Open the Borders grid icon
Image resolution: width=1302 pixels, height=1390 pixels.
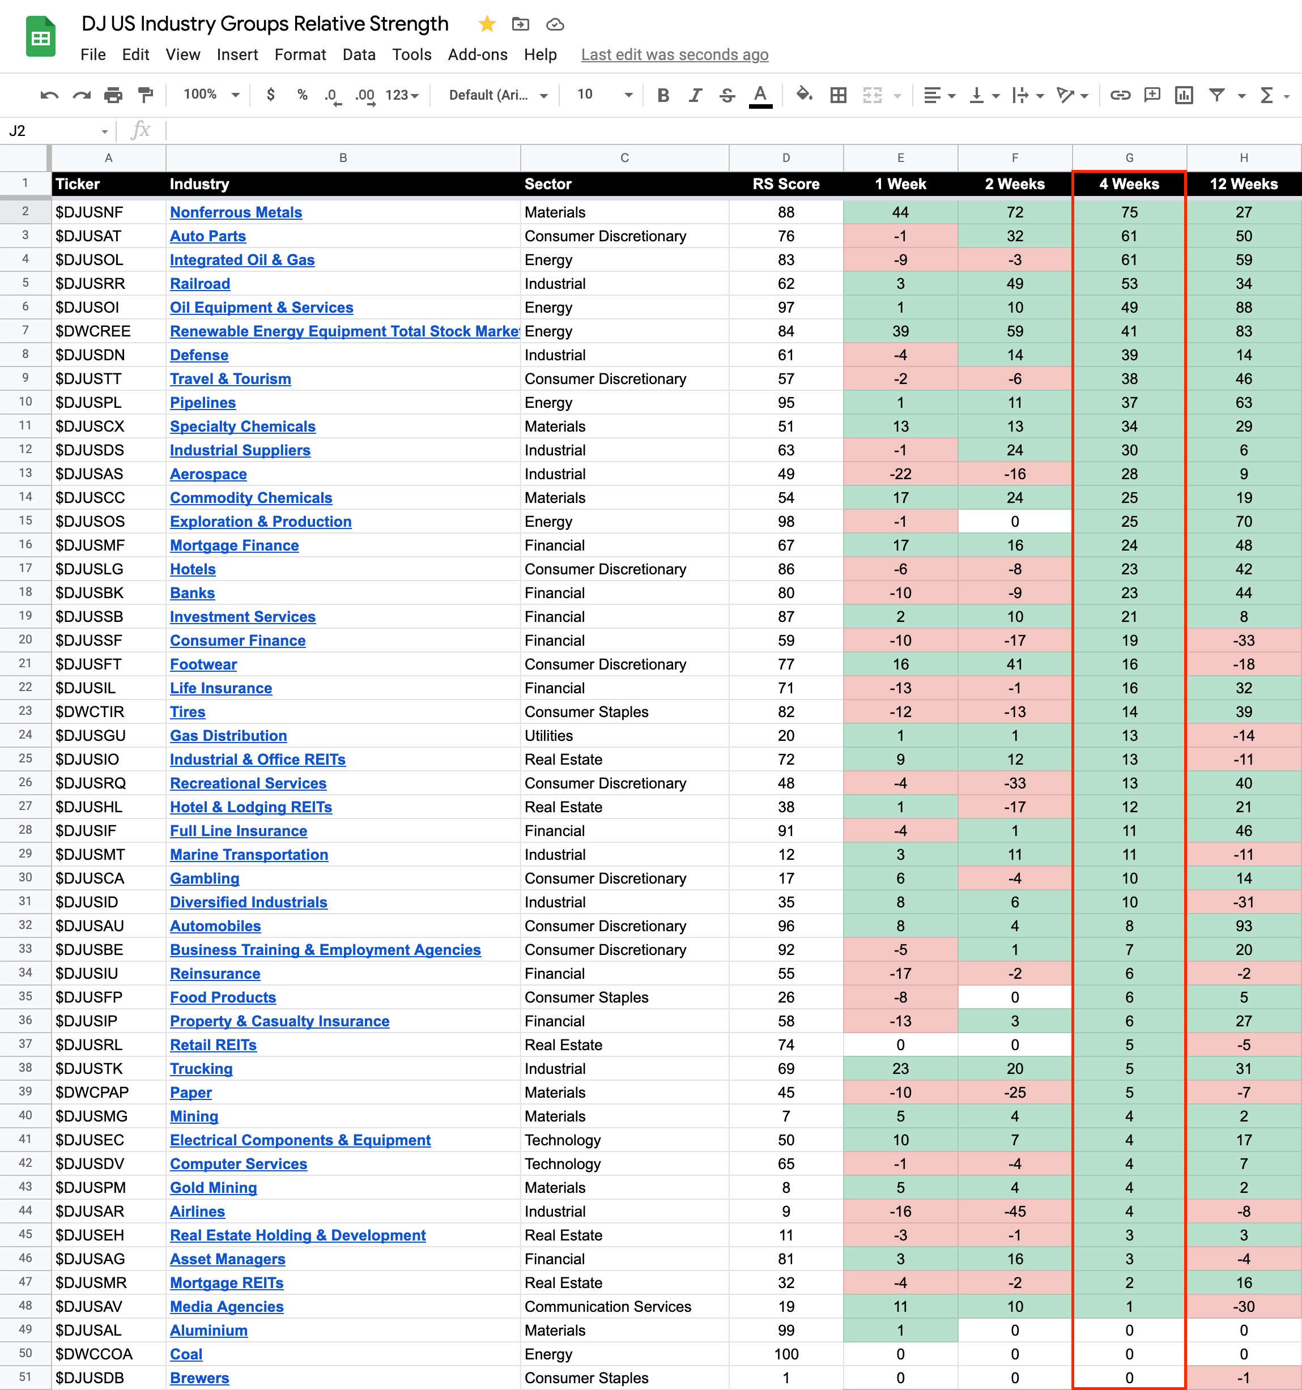point(839,95)
